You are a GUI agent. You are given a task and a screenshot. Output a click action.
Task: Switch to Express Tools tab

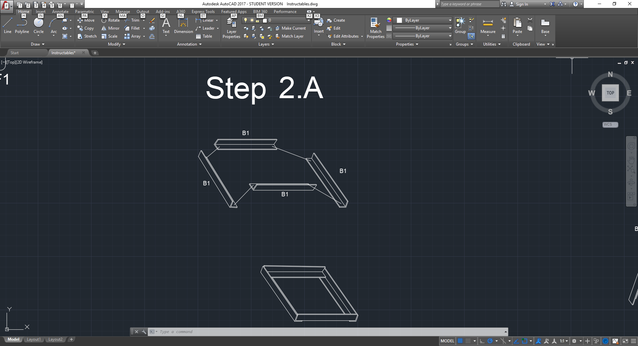pyautogui.click(x=203, y=11)
